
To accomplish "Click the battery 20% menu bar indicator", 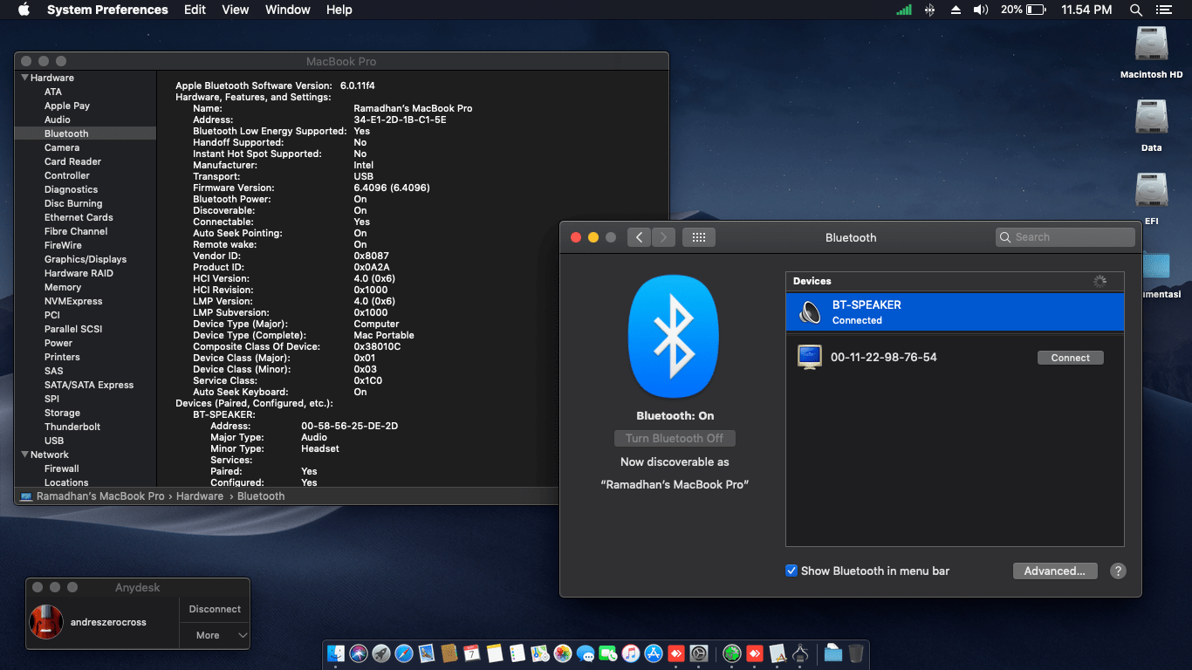I will click(x=1023, y=10).
